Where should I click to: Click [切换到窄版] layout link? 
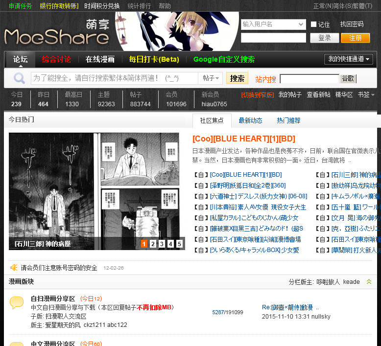pos(257,94)
